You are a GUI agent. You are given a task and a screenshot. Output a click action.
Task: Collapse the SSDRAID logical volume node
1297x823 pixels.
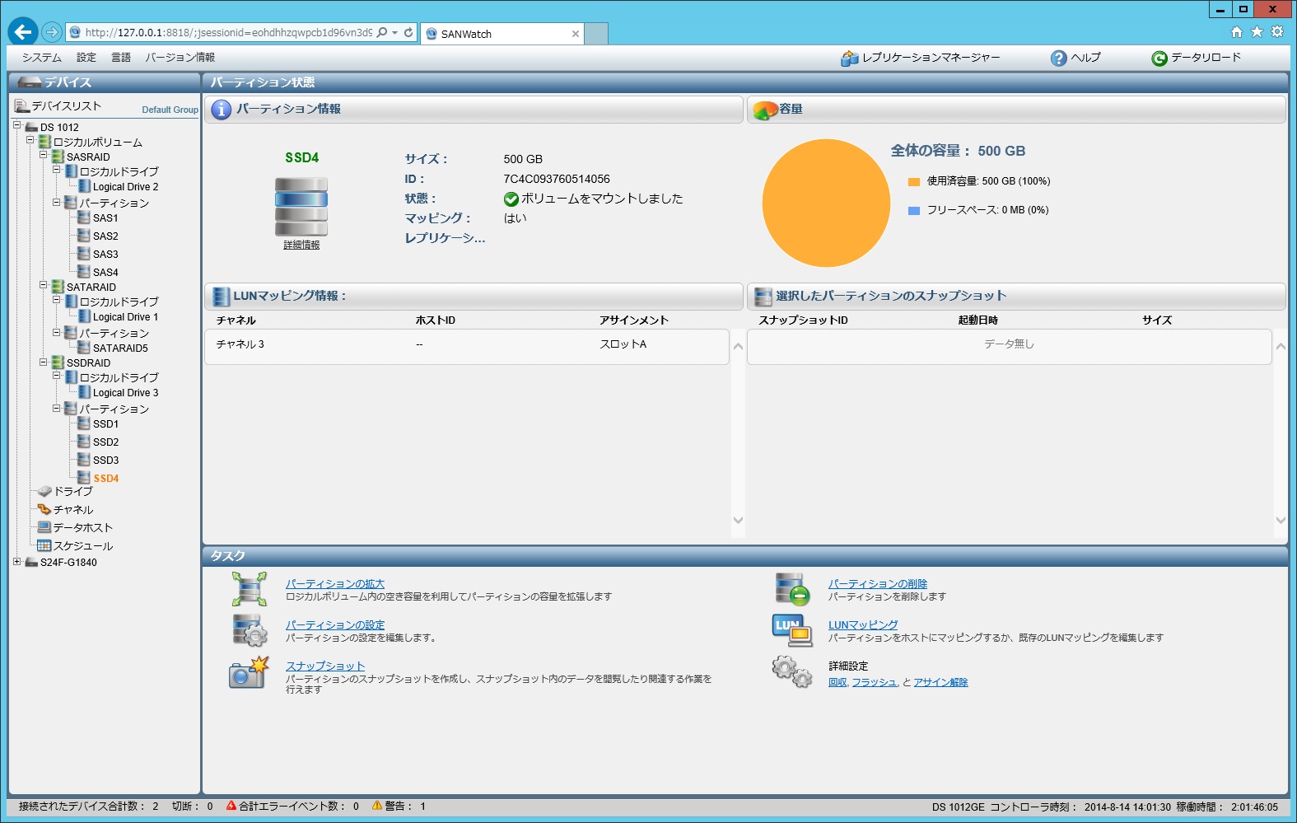[x=43, y=362]
